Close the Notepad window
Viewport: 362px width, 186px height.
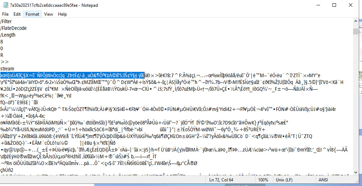click(x=351, y=5)
